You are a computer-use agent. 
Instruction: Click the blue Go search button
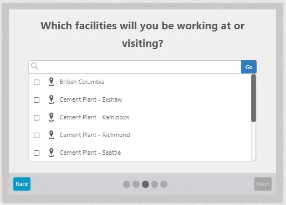click(249, 67)
